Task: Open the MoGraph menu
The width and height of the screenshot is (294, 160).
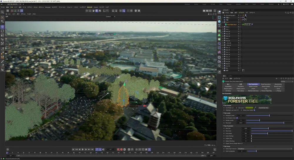Action: [48, 7]
